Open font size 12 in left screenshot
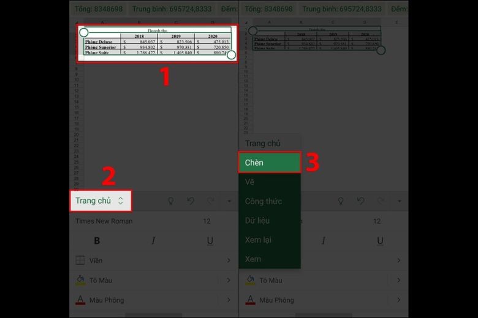The height and width of the screenshot is (318, 478). (x=207, y=221)
